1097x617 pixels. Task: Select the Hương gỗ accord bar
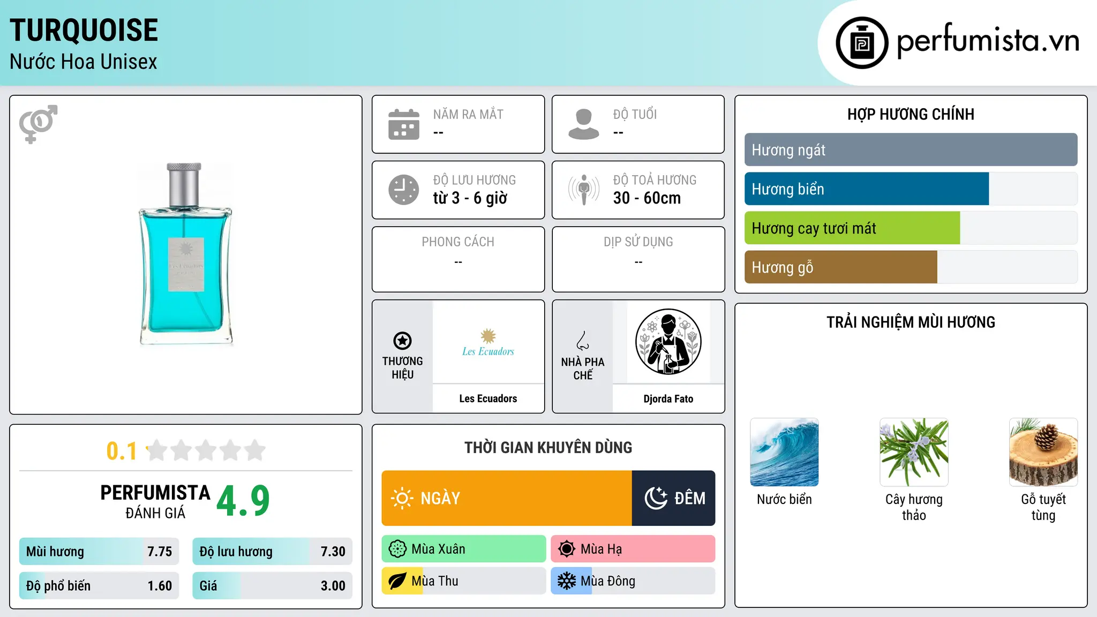(911, 267)
